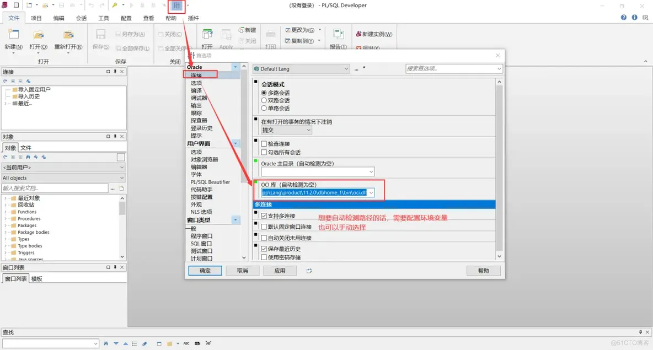Click the eraser clear icon in 查找 toolbar
The image size is (653, 350).
pyautogui.click(x=144, y=343)
